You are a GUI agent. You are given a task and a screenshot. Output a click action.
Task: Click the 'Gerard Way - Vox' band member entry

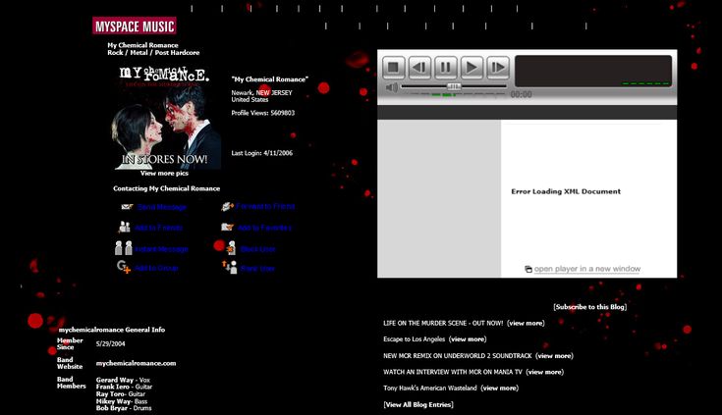pyautogui.click(x=123, y=380)
